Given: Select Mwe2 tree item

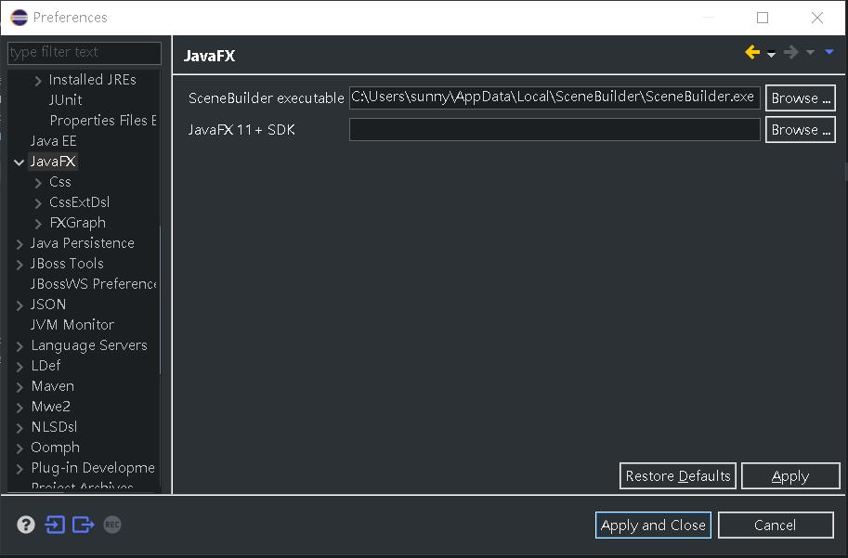Looking at the screenshot, I should tap(51, 407).
